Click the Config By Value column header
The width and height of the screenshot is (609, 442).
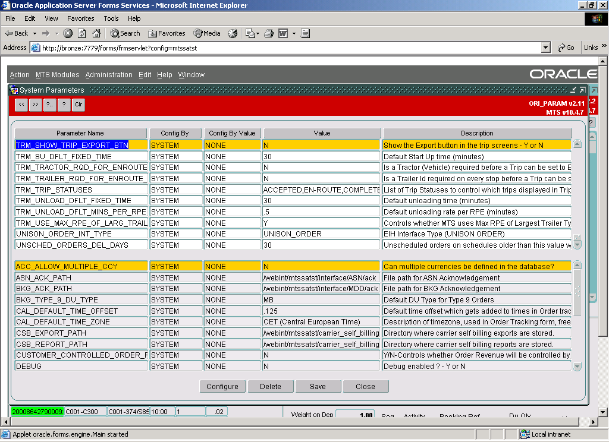pyautogui.click(x=233, y=133)
